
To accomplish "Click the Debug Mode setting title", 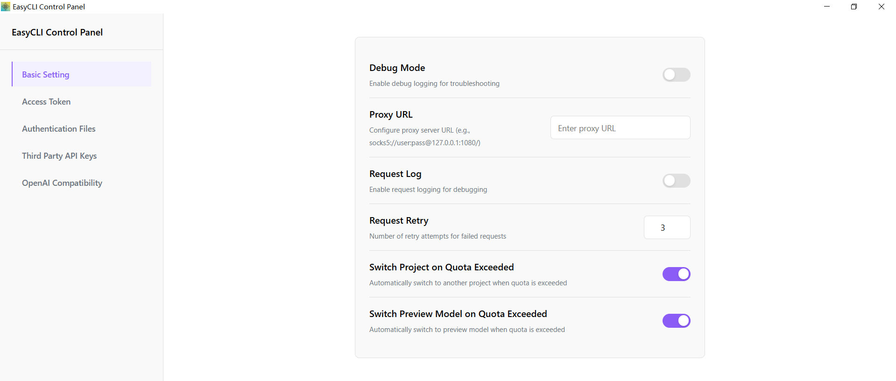I will [x=397, y=68].
